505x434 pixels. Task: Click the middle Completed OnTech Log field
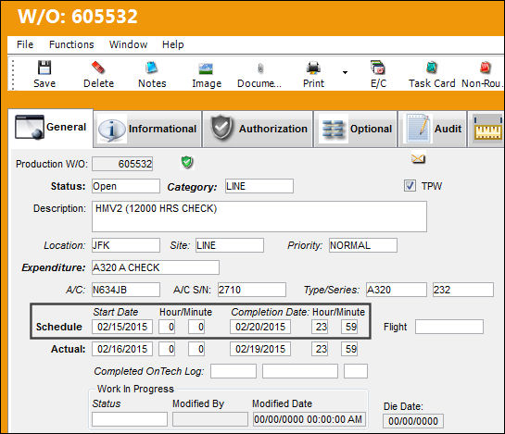click(300, 371)
